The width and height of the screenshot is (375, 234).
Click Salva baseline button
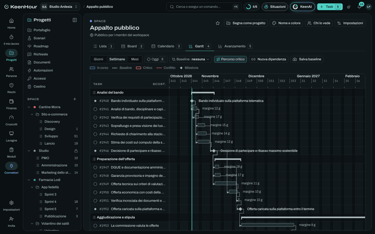tap(307, 59)
